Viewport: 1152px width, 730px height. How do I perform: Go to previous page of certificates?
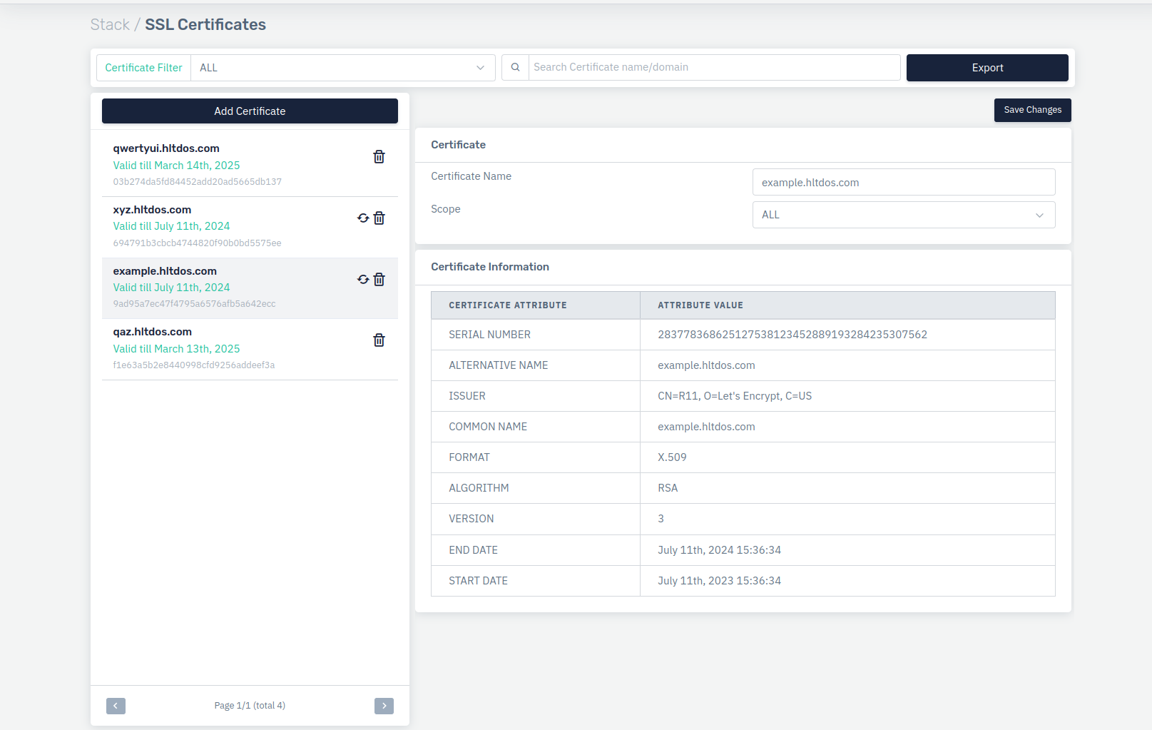pos(116,706)
